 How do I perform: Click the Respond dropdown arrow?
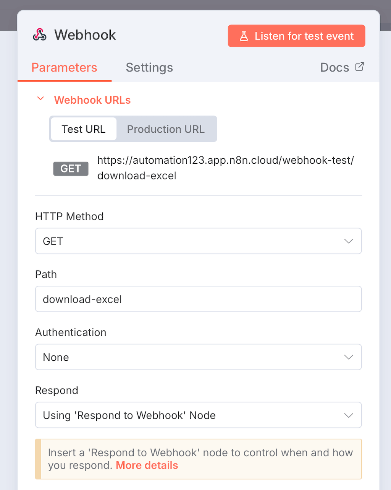click(348, 415)
